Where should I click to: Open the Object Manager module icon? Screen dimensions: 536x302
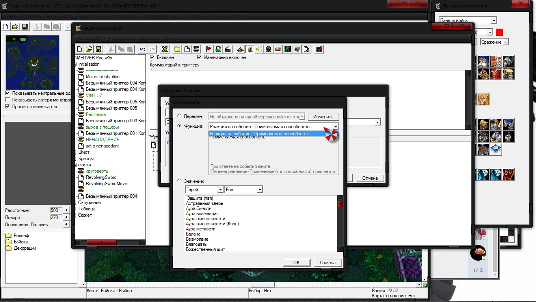point(297,49)
